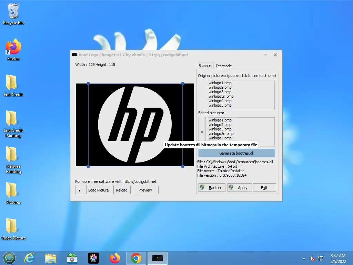Select winlogo4.bmp in Edited pictures
The width and height of the screenshot is (353, 265).
click(220, 138)
